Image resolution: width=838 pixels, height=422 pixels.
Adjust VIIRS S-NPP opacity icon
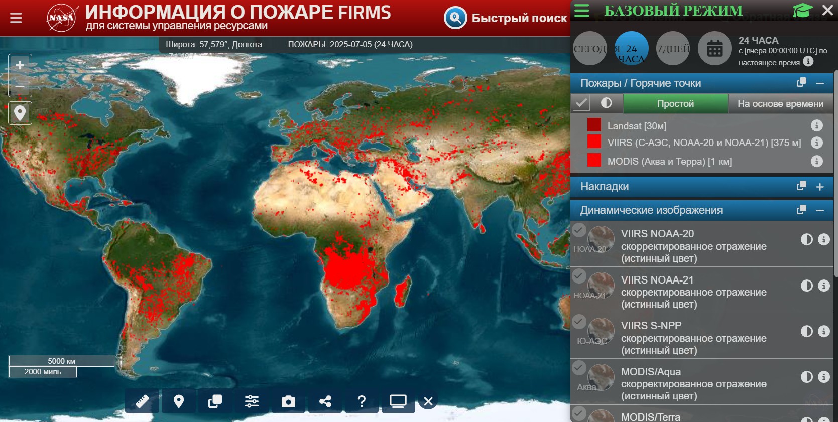(x=806, y=331)
